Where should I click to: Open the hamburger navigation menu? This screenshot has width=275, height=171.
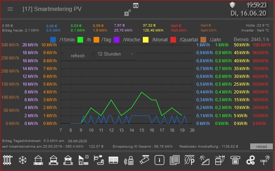pyautogui.click(x=10, y=9)
